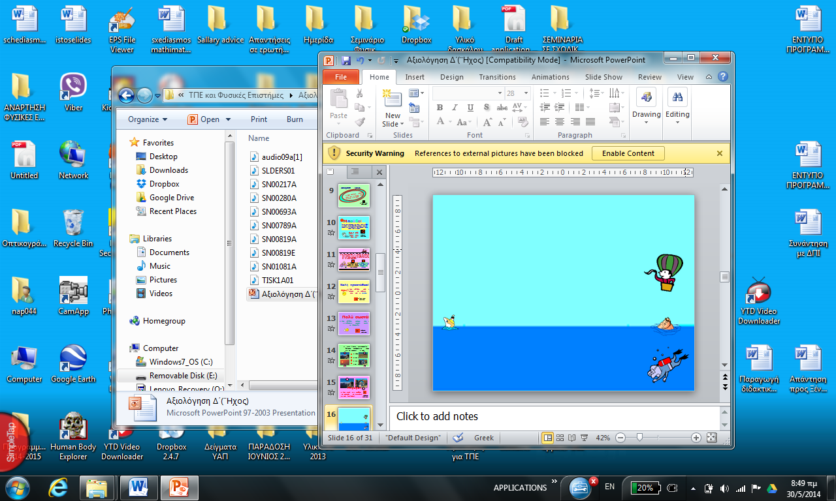836x501 pixels.
Task: Minimize the ribbon with the caret icon
Action: pyautogui.click(x=710, y=77)
